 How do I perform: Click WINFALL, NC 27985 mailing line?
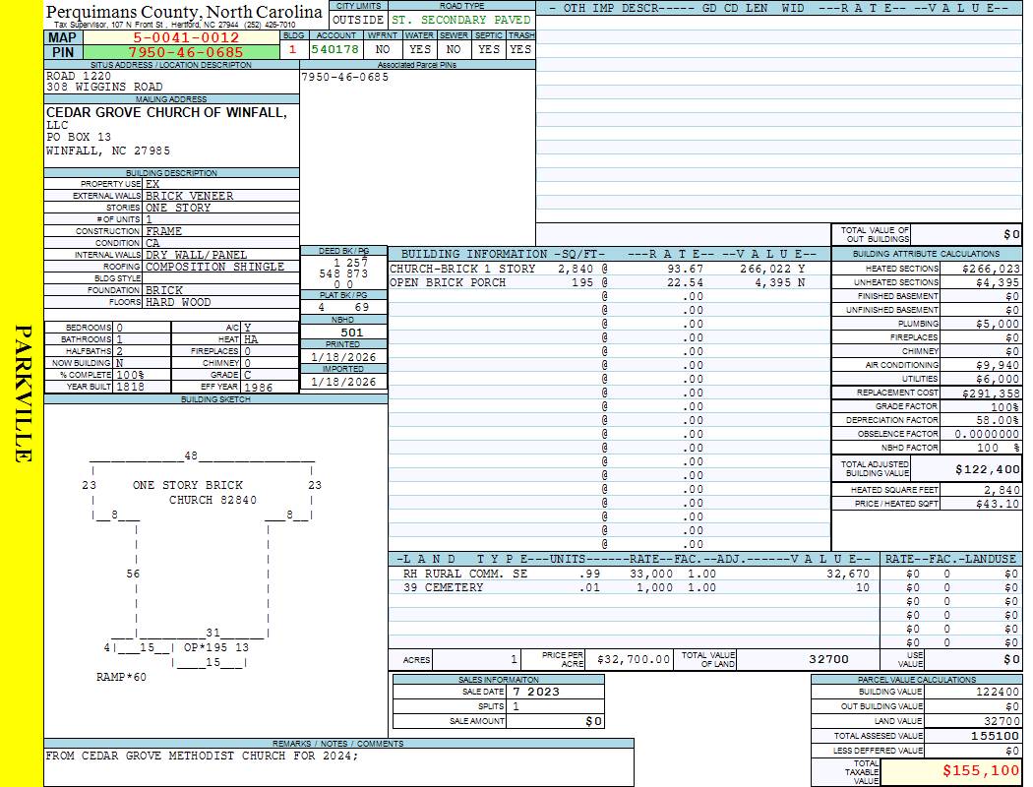[x=108, y=151]
